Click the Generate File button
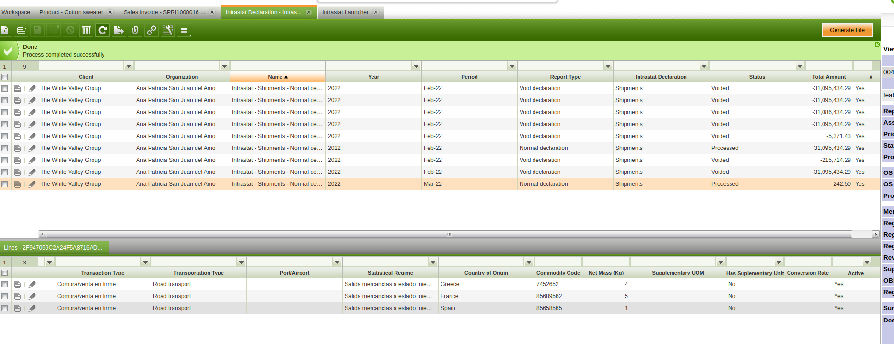894x344 pixels. tap(847, 30)
